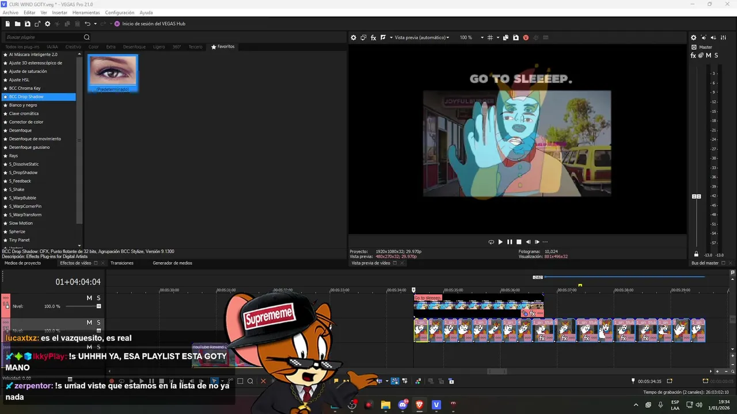Solo the first video track with S
The image size is (737, 414).
tap(98, 298)
